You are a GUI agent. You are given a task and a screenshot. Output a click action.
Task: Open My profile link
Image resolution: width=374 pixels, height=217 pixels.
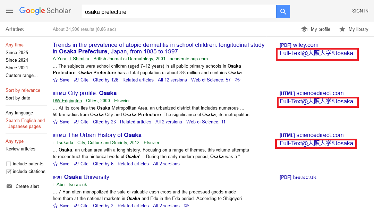[x=320, y=29]
